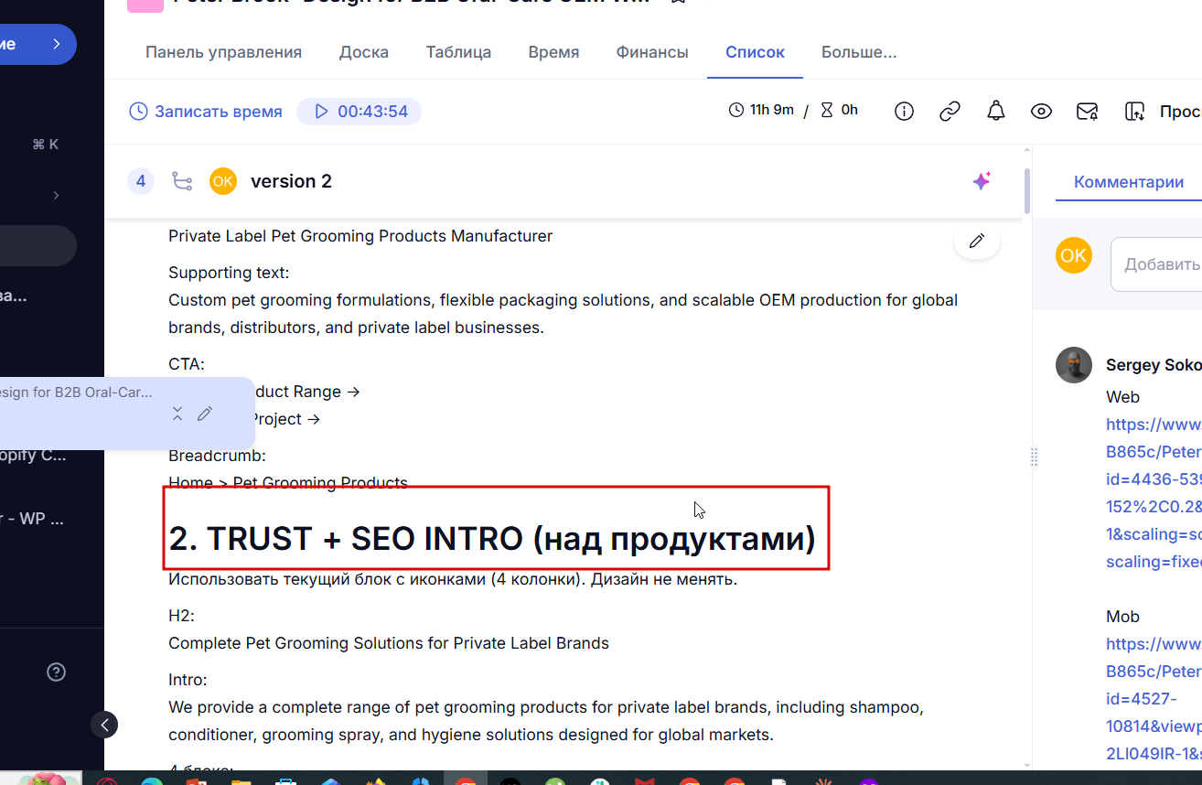Expand the Больше... menu
Image resolution: width=1202 pixels, height=785 pixels.
(859, 52)
